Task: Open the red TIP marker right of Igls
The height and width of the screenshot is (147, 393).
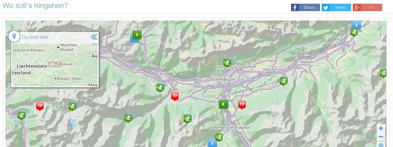Action: pyautogui.click(x=242, y=105)
